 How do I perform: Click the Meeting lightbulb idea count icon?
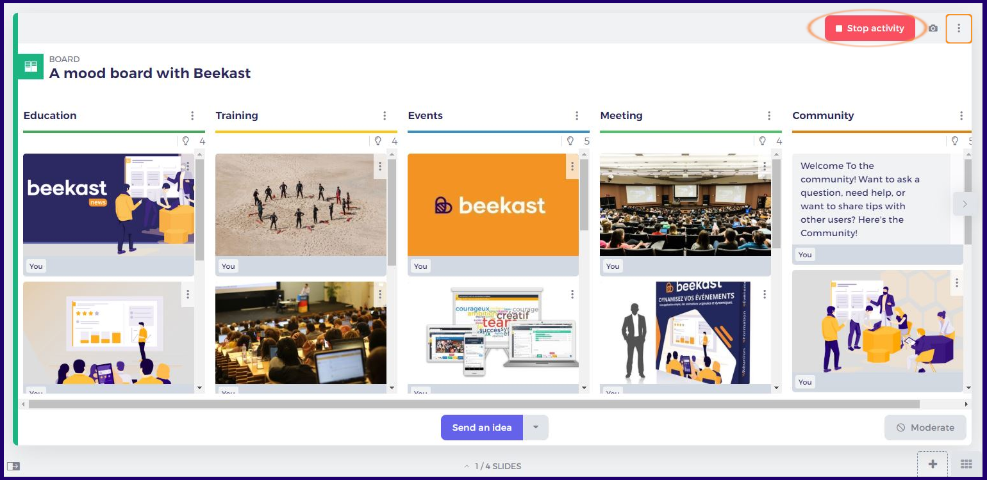point(763,141)
